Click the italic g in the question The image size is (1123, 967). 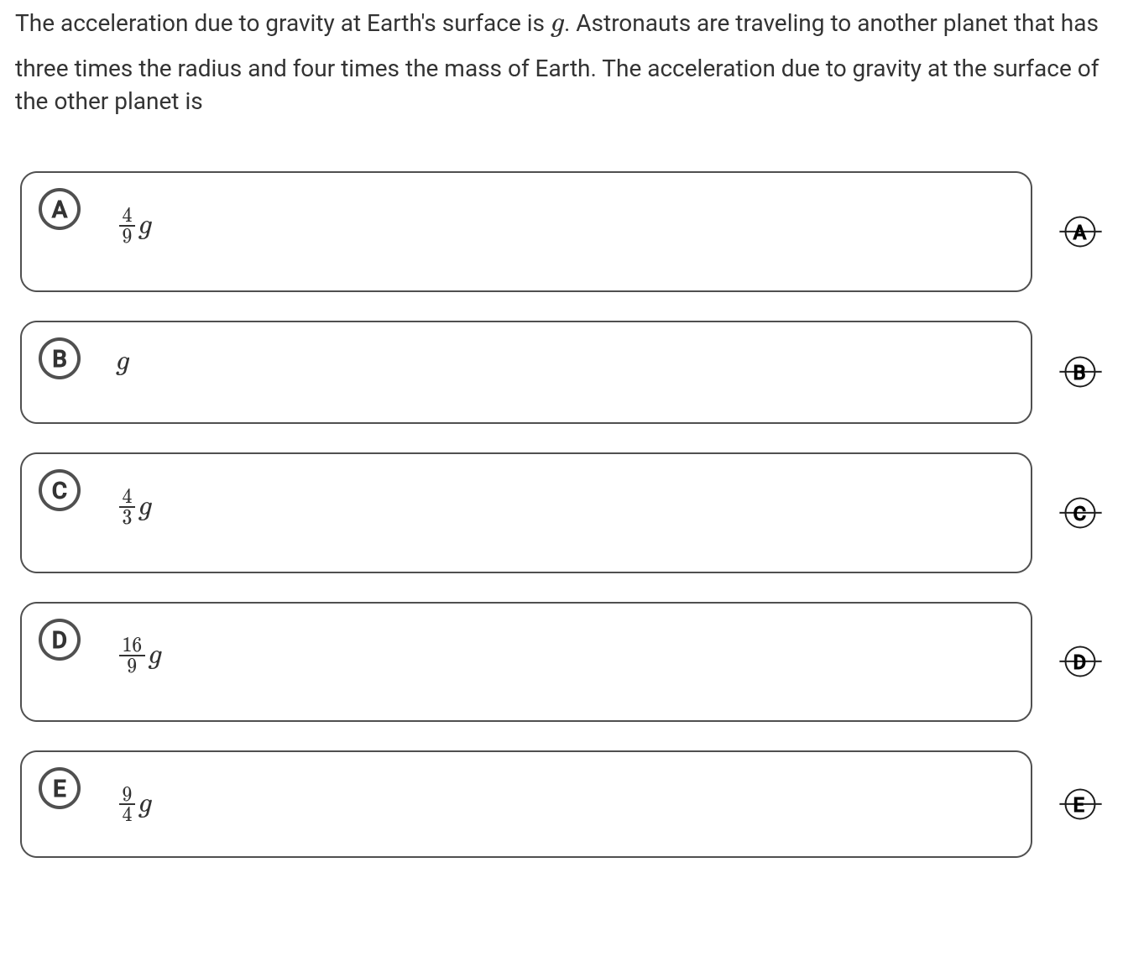pos(558,24)
